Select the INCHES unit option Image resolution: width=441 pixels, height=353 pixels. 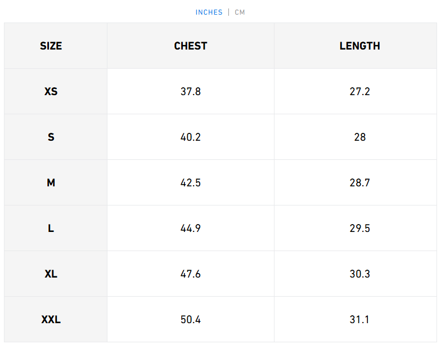[209, 12]
